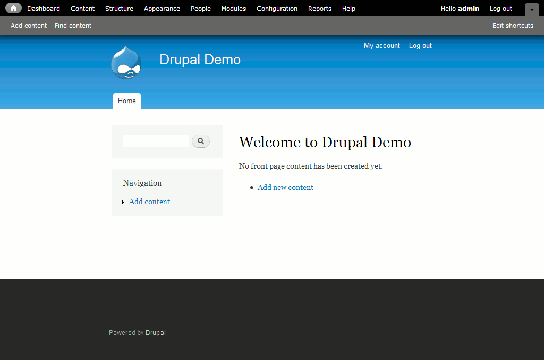Select the Home tab
Viewport: 544px width, 360px height.
tap(126, 101)
